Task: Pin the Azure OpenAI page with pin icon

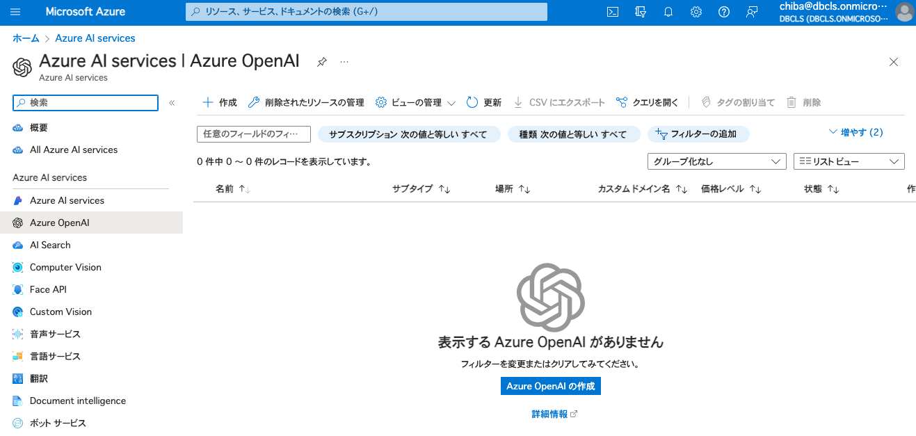Action: point(321,62)
